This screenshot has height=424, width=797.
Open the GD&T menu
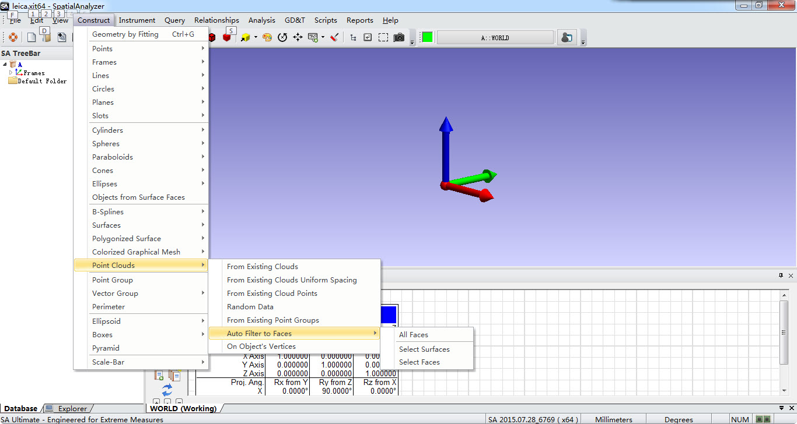pos(295,20)
